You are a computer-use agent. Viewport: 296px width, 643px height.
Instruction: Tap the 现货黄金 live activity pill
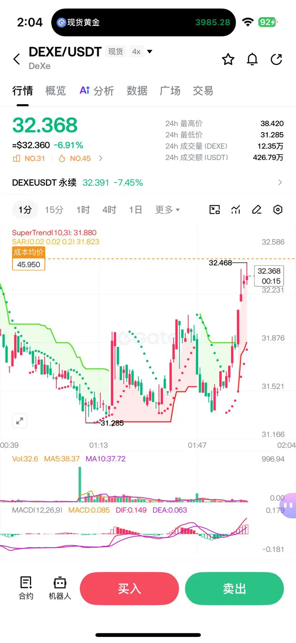pyautogui.click(x=144, y=22)
